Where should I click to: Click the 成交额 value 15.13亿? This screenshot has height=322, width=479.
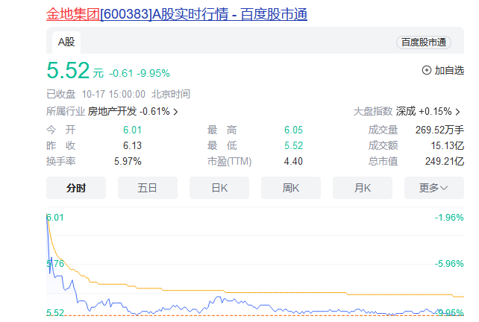(x=447, y=145)
